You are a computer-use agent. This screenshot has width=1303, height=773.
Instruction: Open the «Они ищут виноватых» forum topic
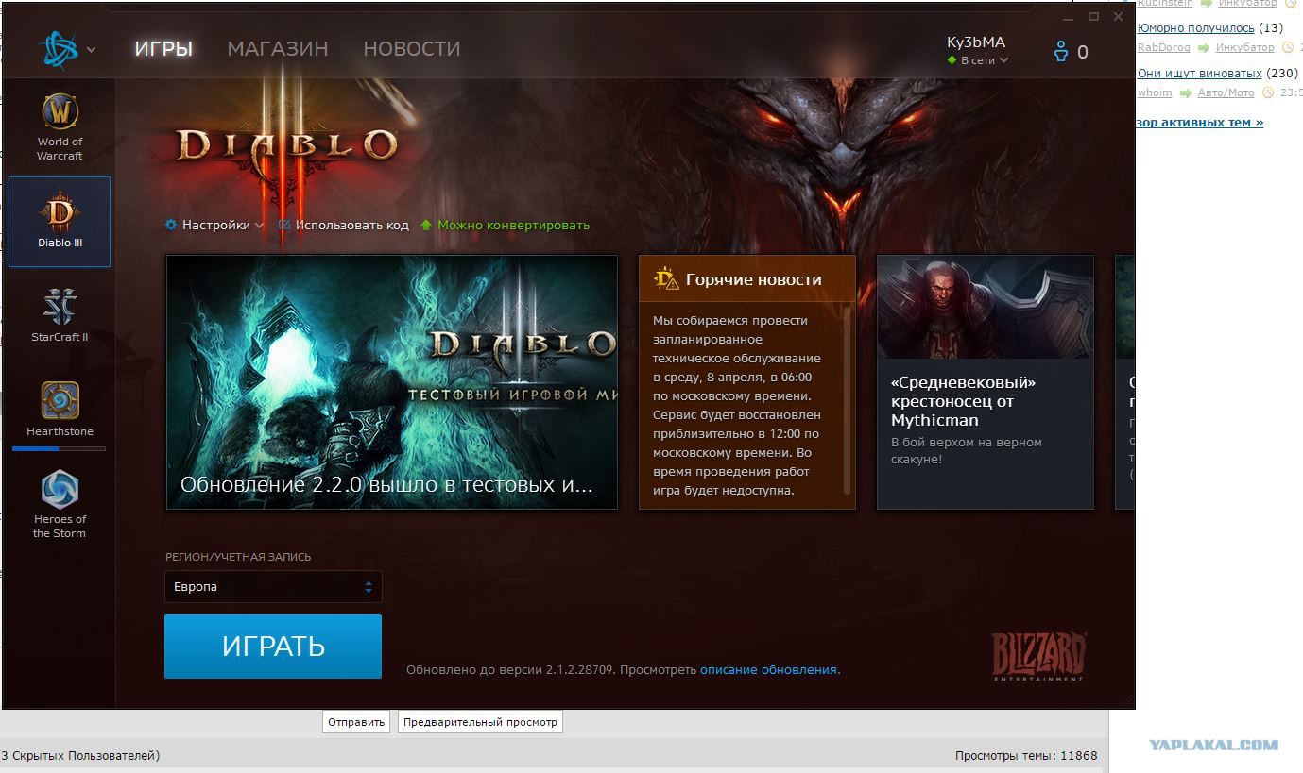(1199, 73)
